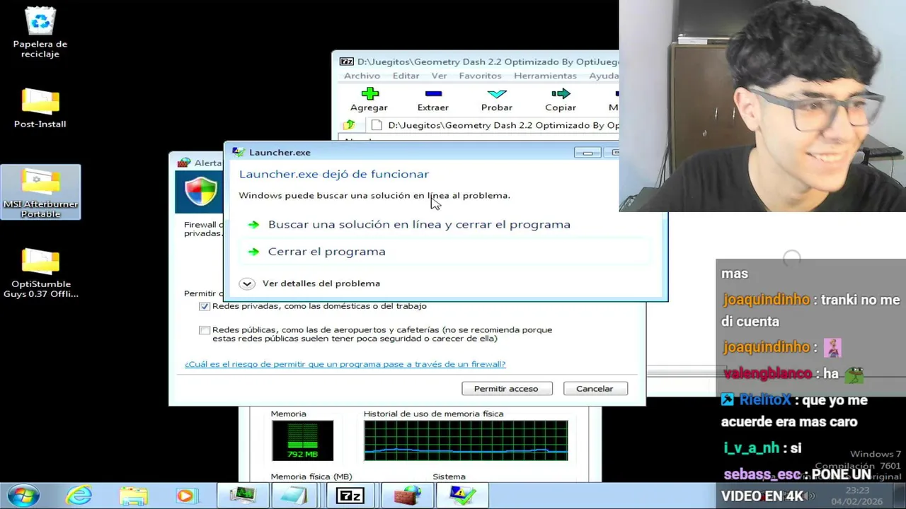The width and height of the screenshot is (906, 509).
Task: Minimize the Launcher.exe error dialog
Action: pyautogui.click(x=587, y=153)
